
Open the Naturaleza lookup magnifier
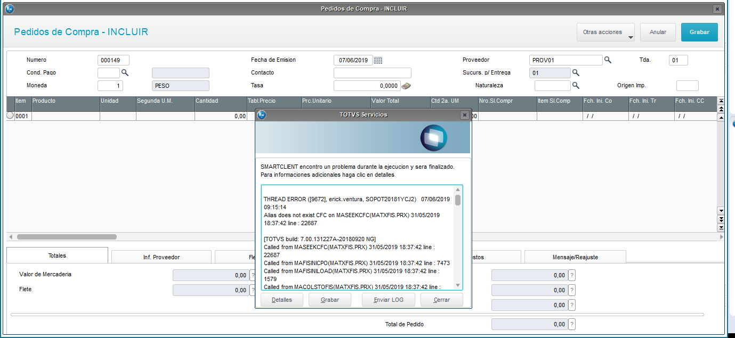point(576,85)
